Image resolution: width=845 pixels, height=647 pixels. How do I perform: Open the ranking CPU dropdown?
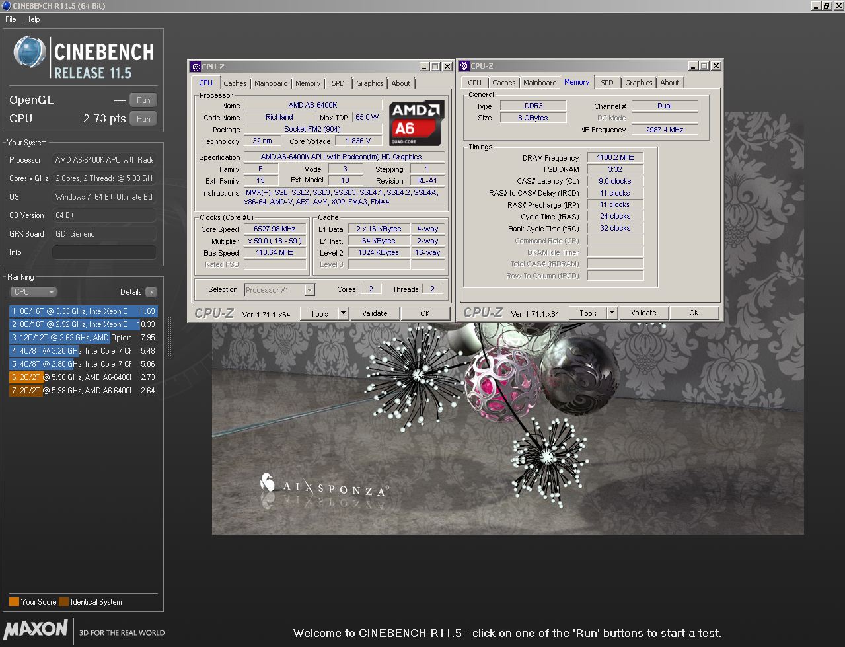pyautogui.click(x=33, y=291)
